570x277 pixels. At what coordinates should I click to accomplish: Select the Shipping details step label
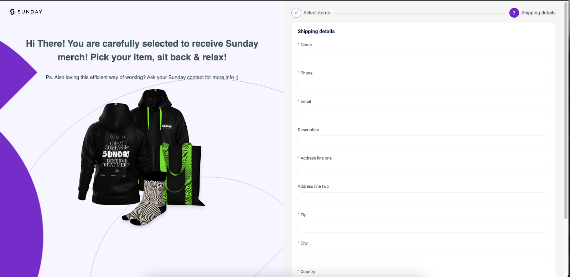point(538,13)
